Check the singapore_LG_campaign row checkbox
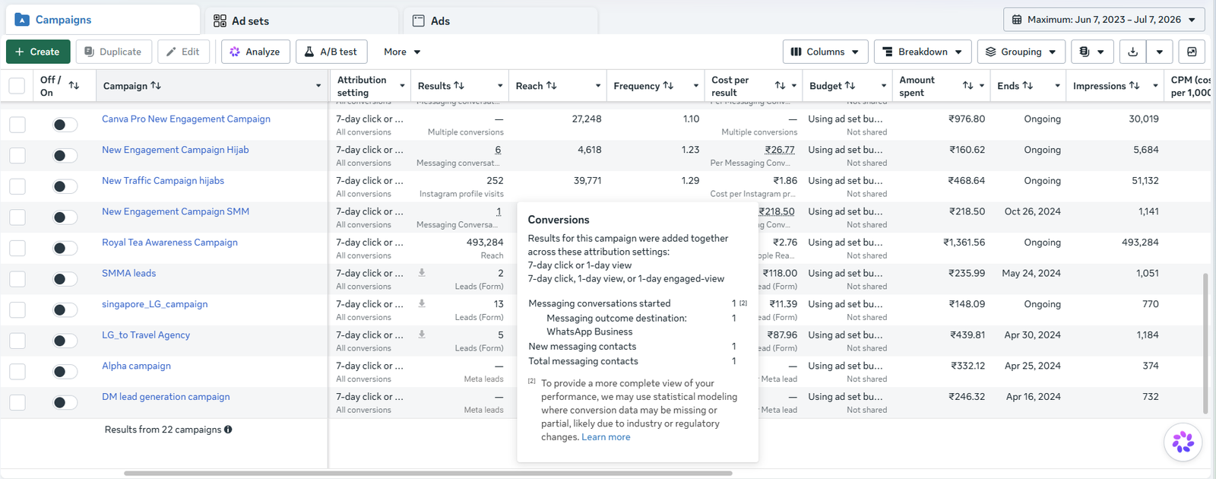The width and height of the screenshot is (1216, 479). (17, 310)
